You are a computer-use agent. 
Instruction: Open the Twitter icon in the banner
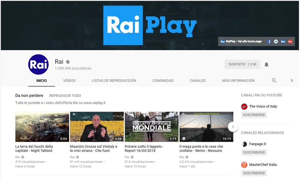pyautogui.click(x=276, y=41)
